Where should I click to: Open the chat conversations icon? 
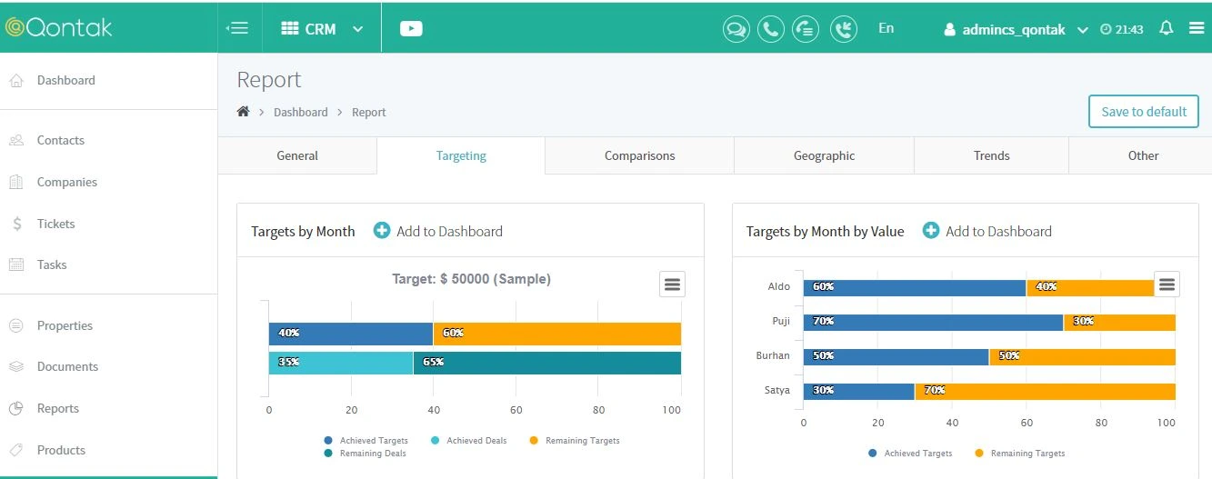coord(736,29)
